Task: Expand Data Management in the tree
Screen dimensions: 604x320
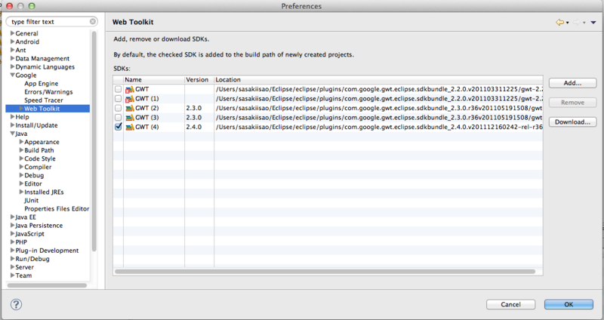Action: 12,59
